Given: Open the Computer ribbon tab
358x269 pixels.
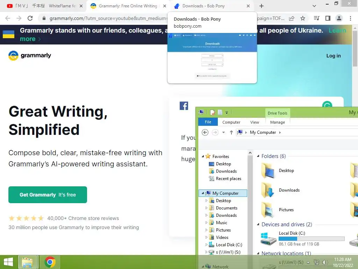Looking at the screenshot, I should click(231, 122).
